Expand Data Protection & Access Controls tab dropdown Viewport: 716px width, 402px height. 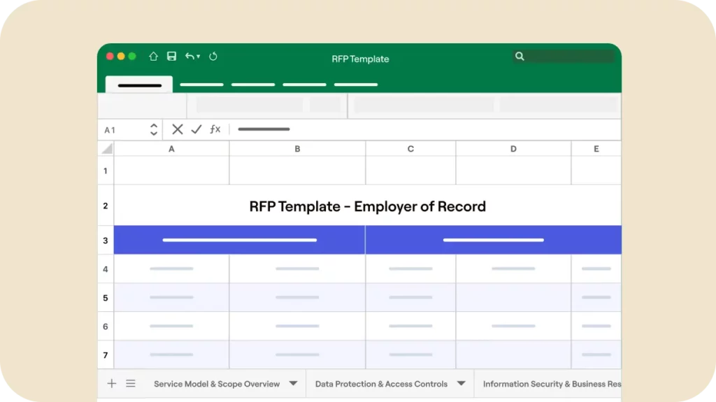point(461,383)
